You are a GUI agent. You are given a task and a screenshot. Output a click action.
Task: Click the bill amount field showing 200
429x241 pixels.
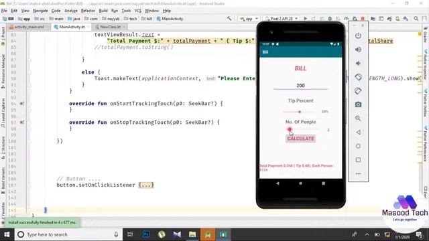coord(300,86)
